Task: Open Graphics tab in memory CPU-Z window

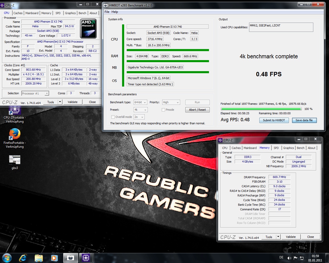Action: pos(288,148)
